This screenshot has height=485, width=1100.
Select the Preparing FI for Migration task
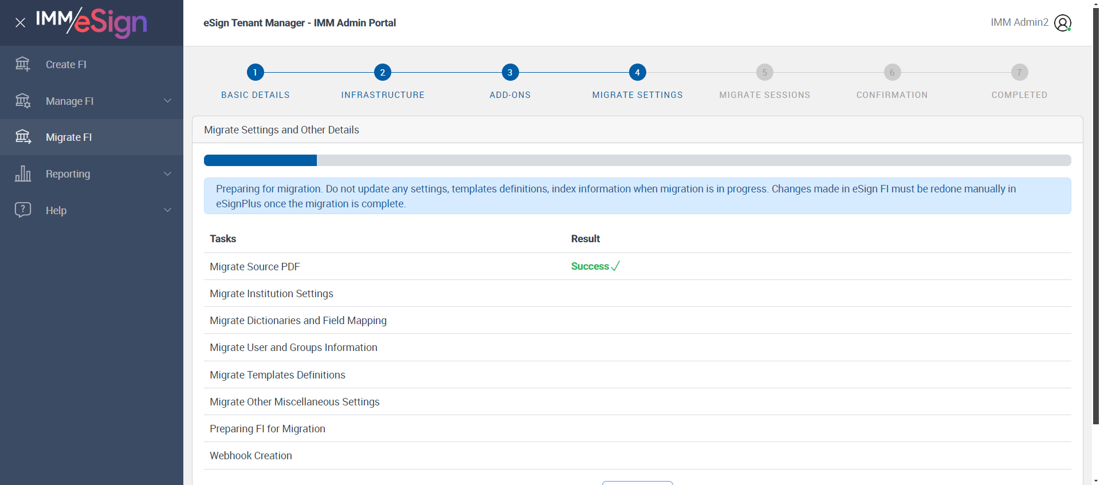[x=268, y=429]
